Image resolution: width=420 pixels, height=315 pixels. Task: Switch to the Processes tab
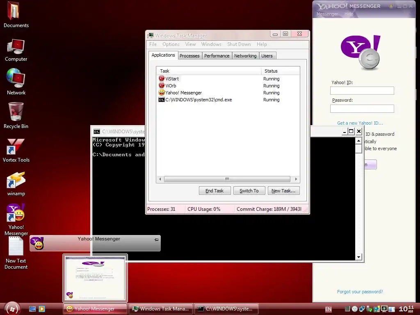pos(189,56)
